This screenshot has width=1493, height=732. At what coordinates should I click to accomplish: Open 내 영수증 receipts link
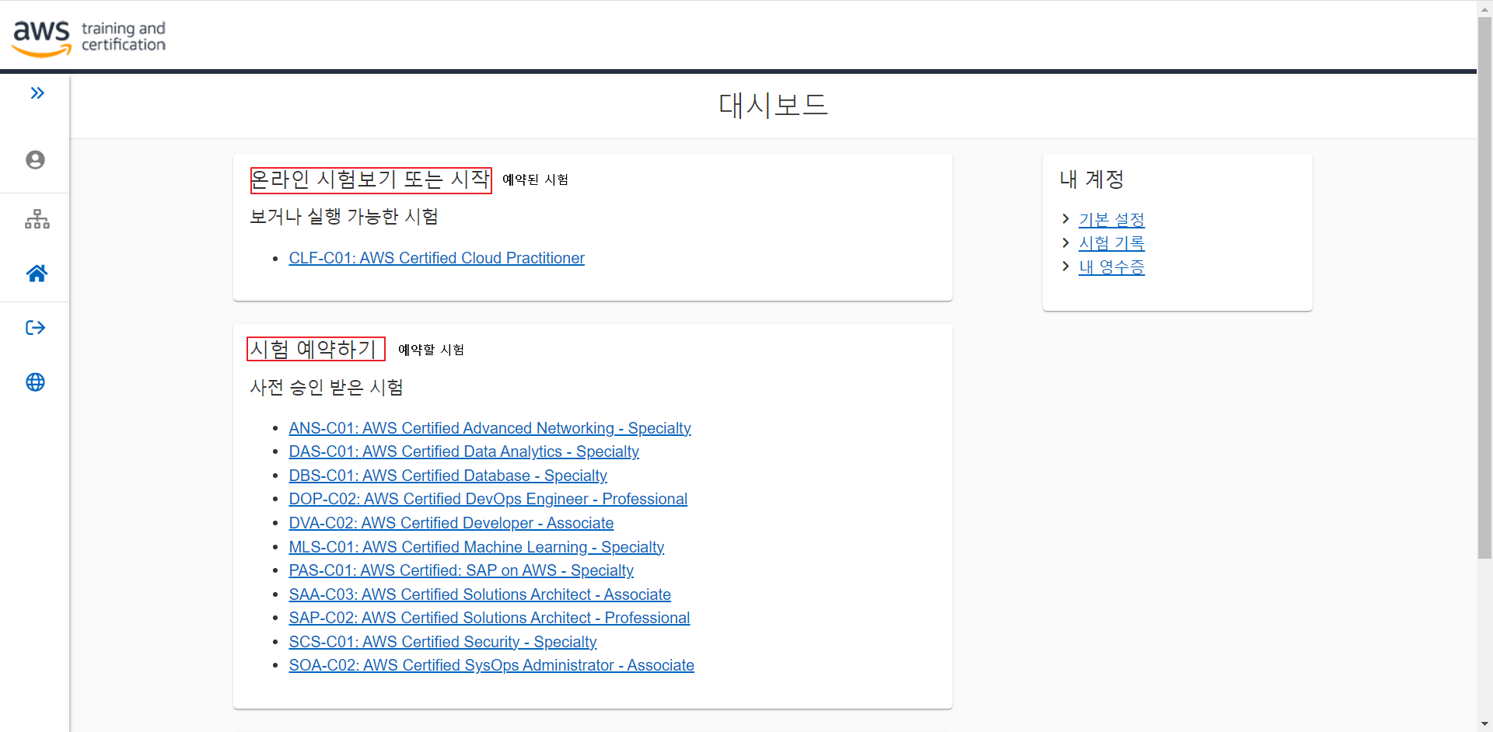1111,267
